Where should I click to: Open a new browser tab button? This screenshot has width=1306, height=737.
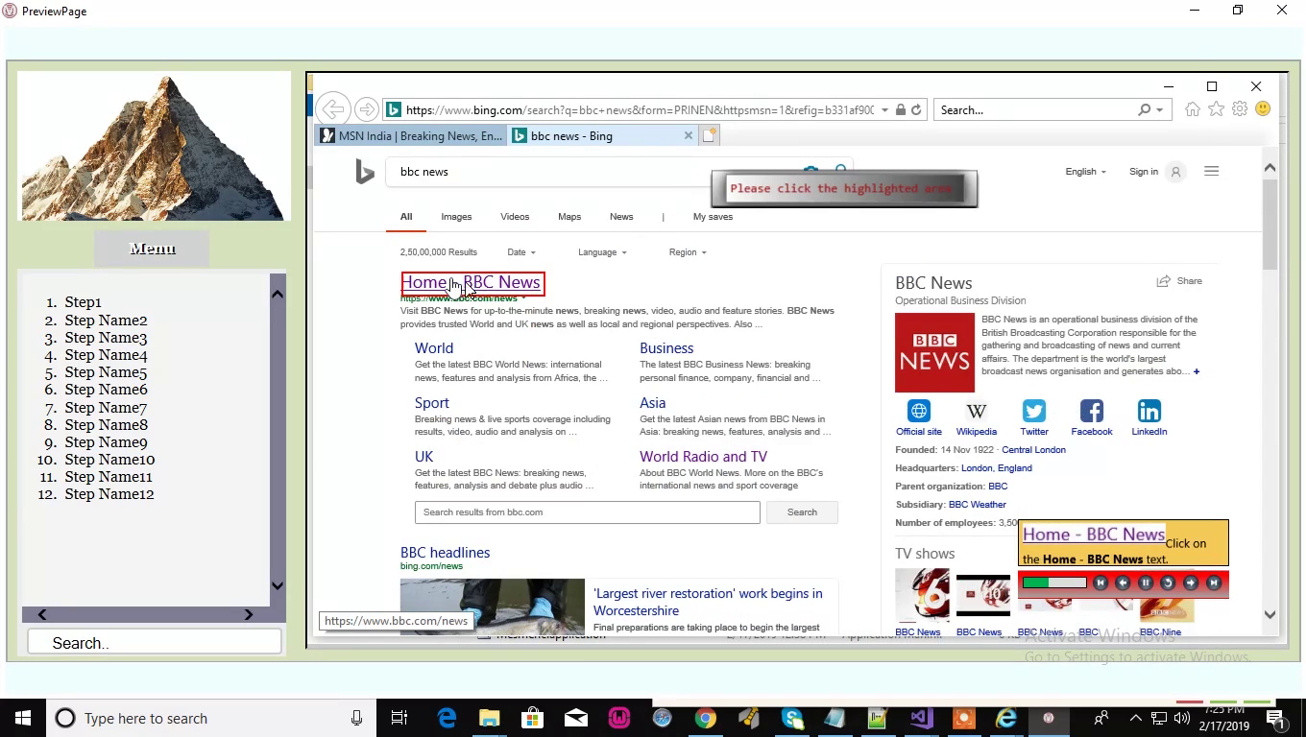709,135
